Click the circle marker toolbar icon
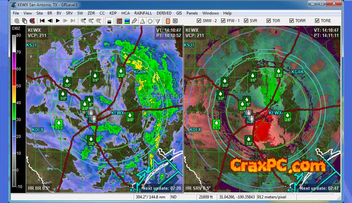This screenshot has height=203, width=352. click(150, 21)
